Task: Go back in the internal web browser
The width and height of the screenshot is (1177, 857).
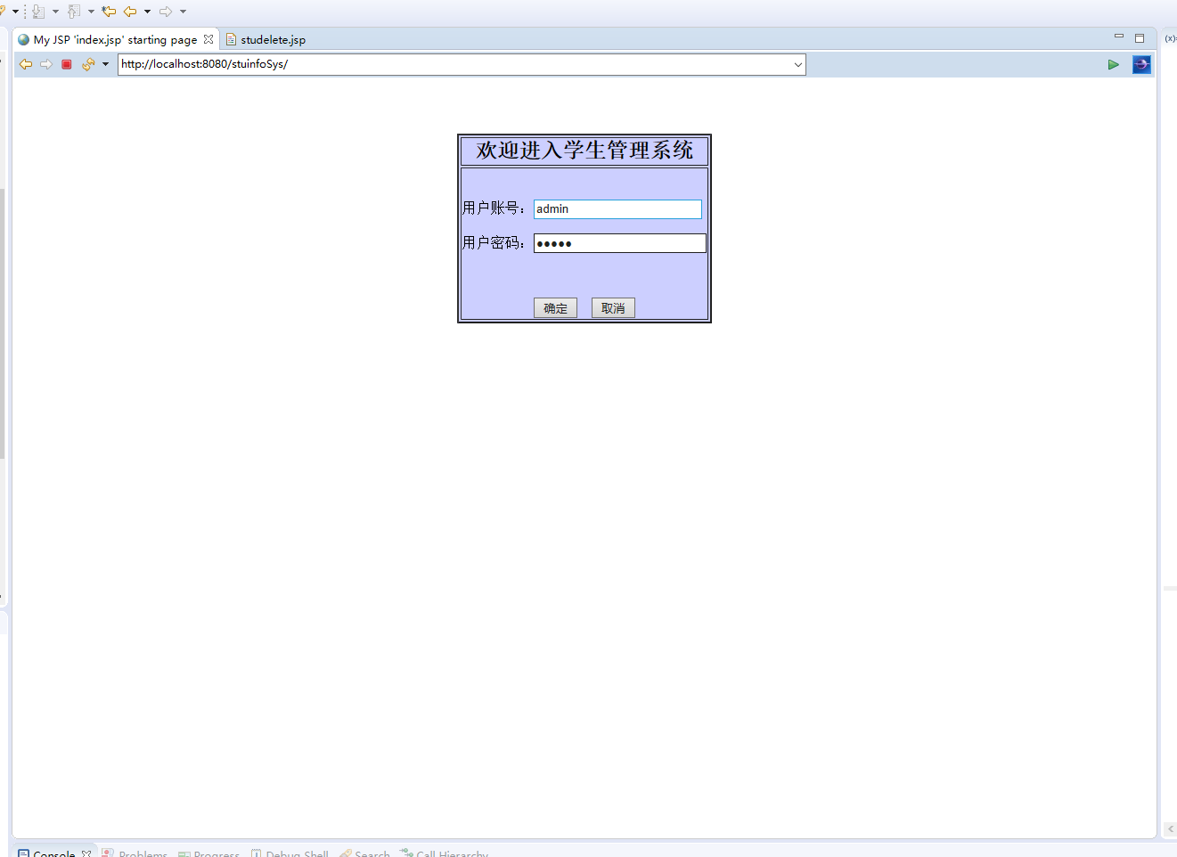Action: point(26,64)
